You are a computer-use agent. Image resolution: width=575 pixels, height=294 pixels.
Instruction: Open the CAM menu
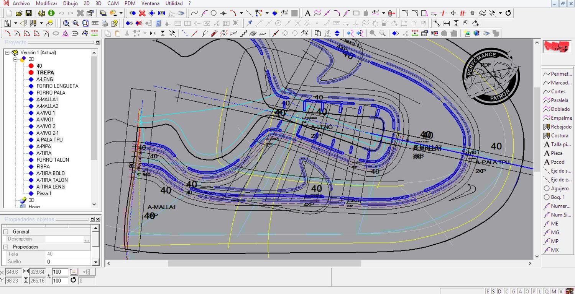coord(113,3)
